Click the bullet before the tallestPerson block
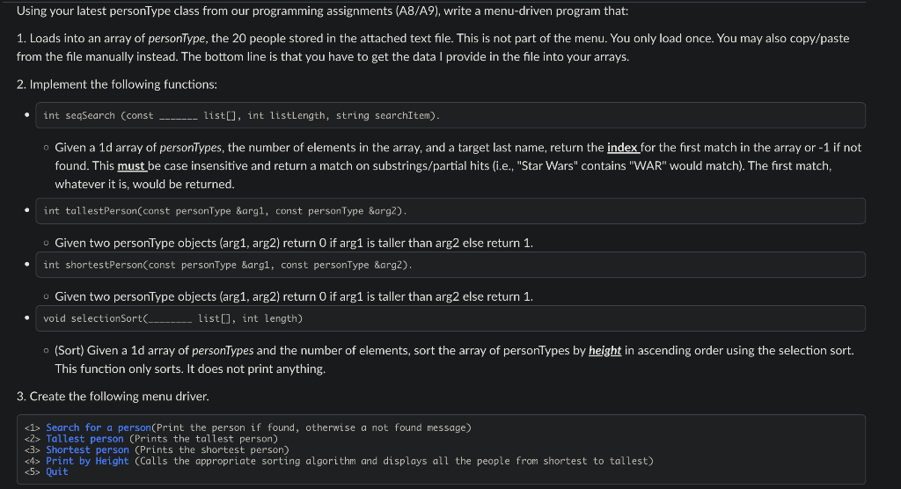Viewport: 901px width, 489px height. 27,210
